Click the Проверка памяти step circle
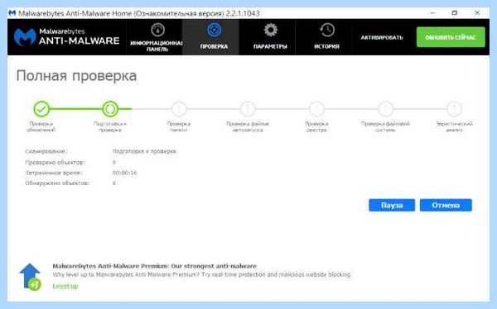This screenshot has width=497, height=309. [179, 109]
